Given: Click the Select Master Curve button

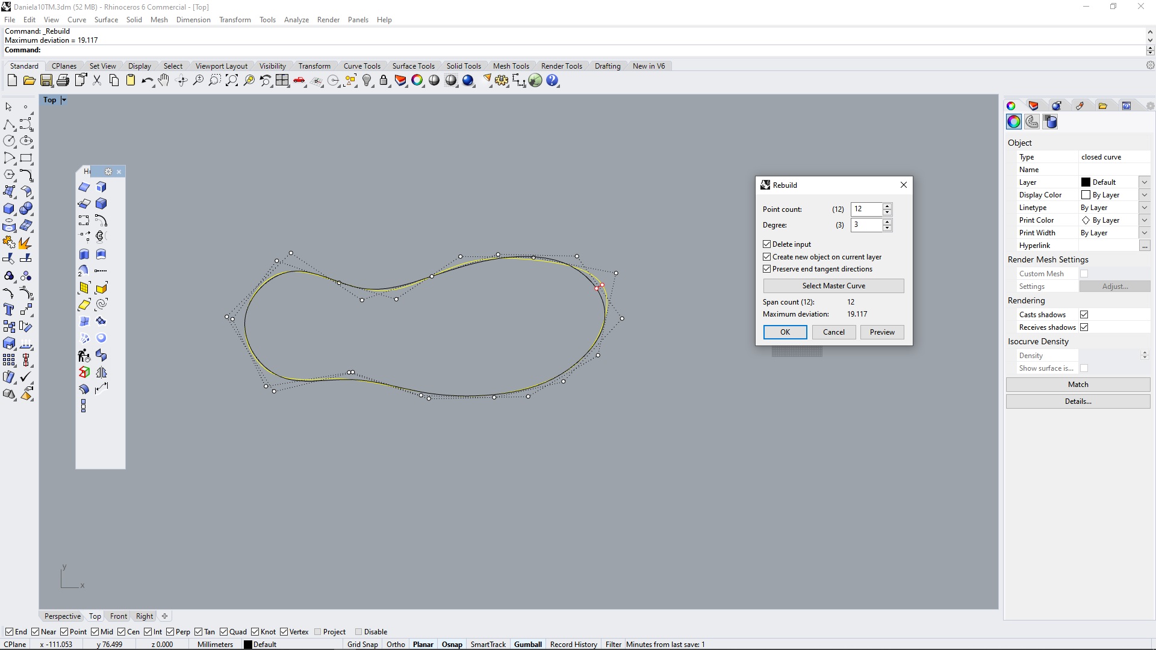Looking at the screenshot, I should (x=833, y=286).
